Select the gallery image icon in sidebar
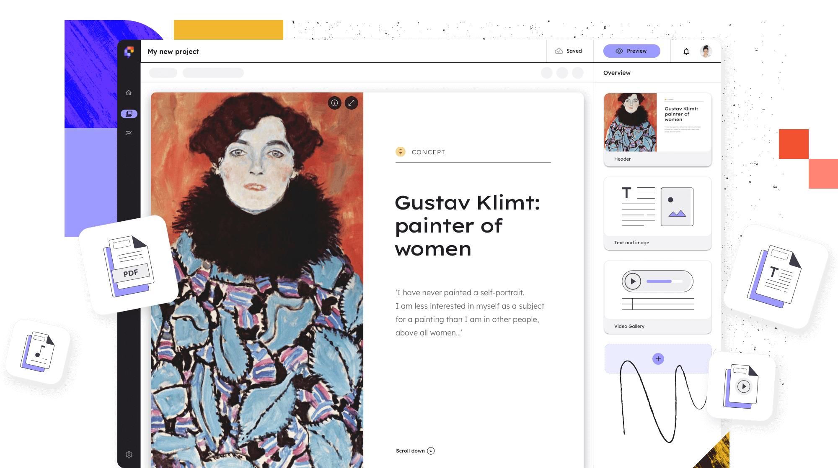The width and height of the screenshot is (838, 468). (129, 114)
